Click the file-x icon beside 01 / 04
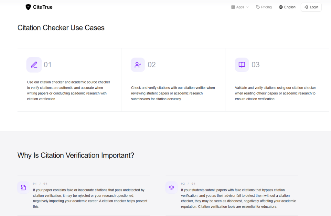Image resolution: width=331 pixels, height=216 pixels. pyautogui.click(x=23, y=187)
